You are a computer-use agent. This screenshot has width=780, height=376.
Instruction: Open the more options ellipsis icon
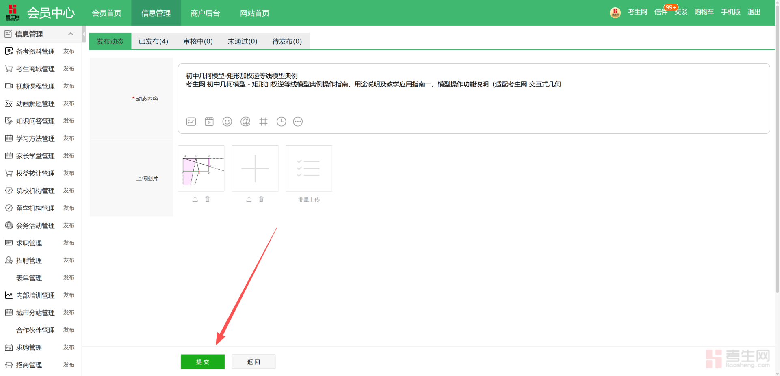click(x=298, y=122)
